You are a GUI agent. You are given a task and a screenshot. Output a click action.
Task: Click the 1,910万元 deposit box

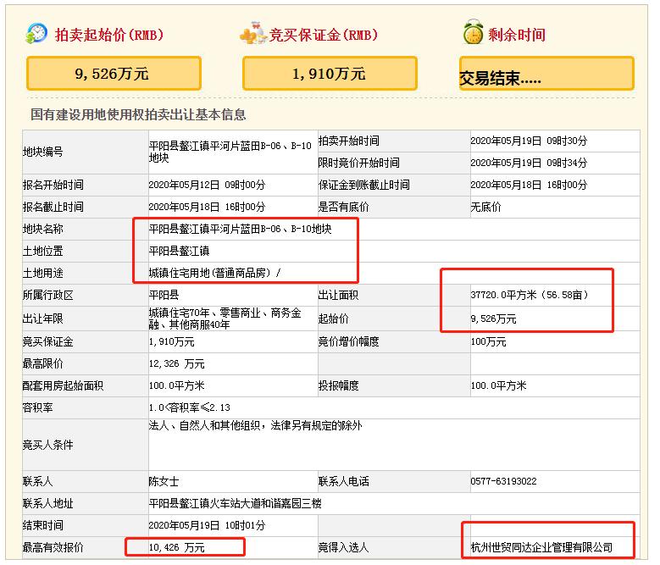click(330, 74)
